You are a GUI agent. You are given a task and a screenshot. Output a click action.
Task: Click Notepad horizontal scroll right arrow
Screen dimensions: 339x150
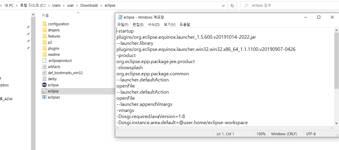tap(332, 128)
